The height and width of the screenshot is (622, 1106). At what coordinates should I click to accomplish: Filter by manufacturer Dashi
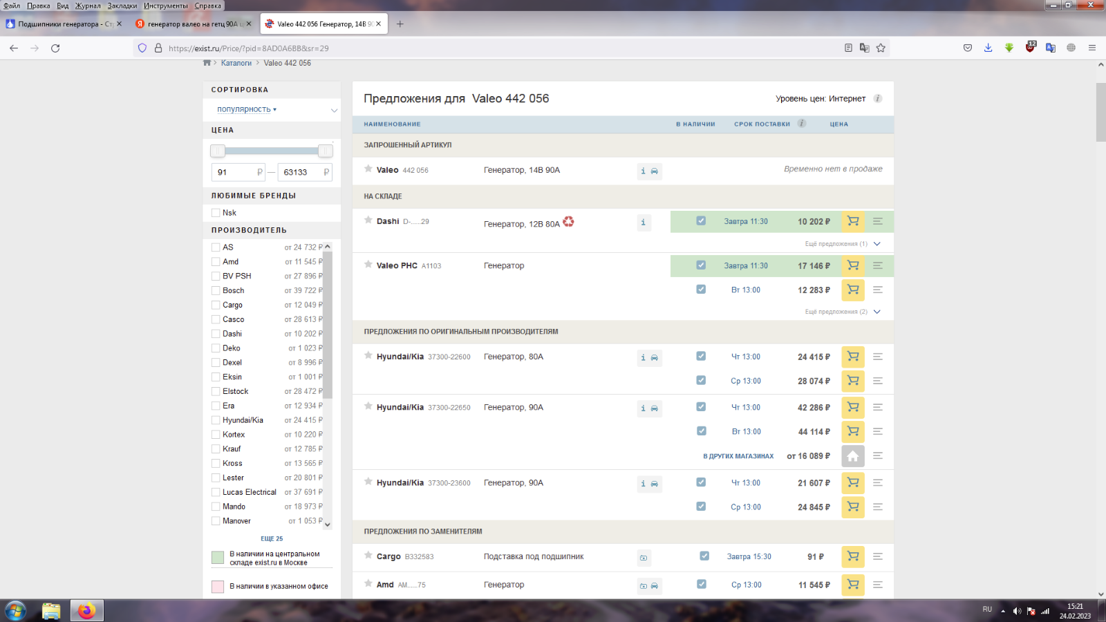216,334
